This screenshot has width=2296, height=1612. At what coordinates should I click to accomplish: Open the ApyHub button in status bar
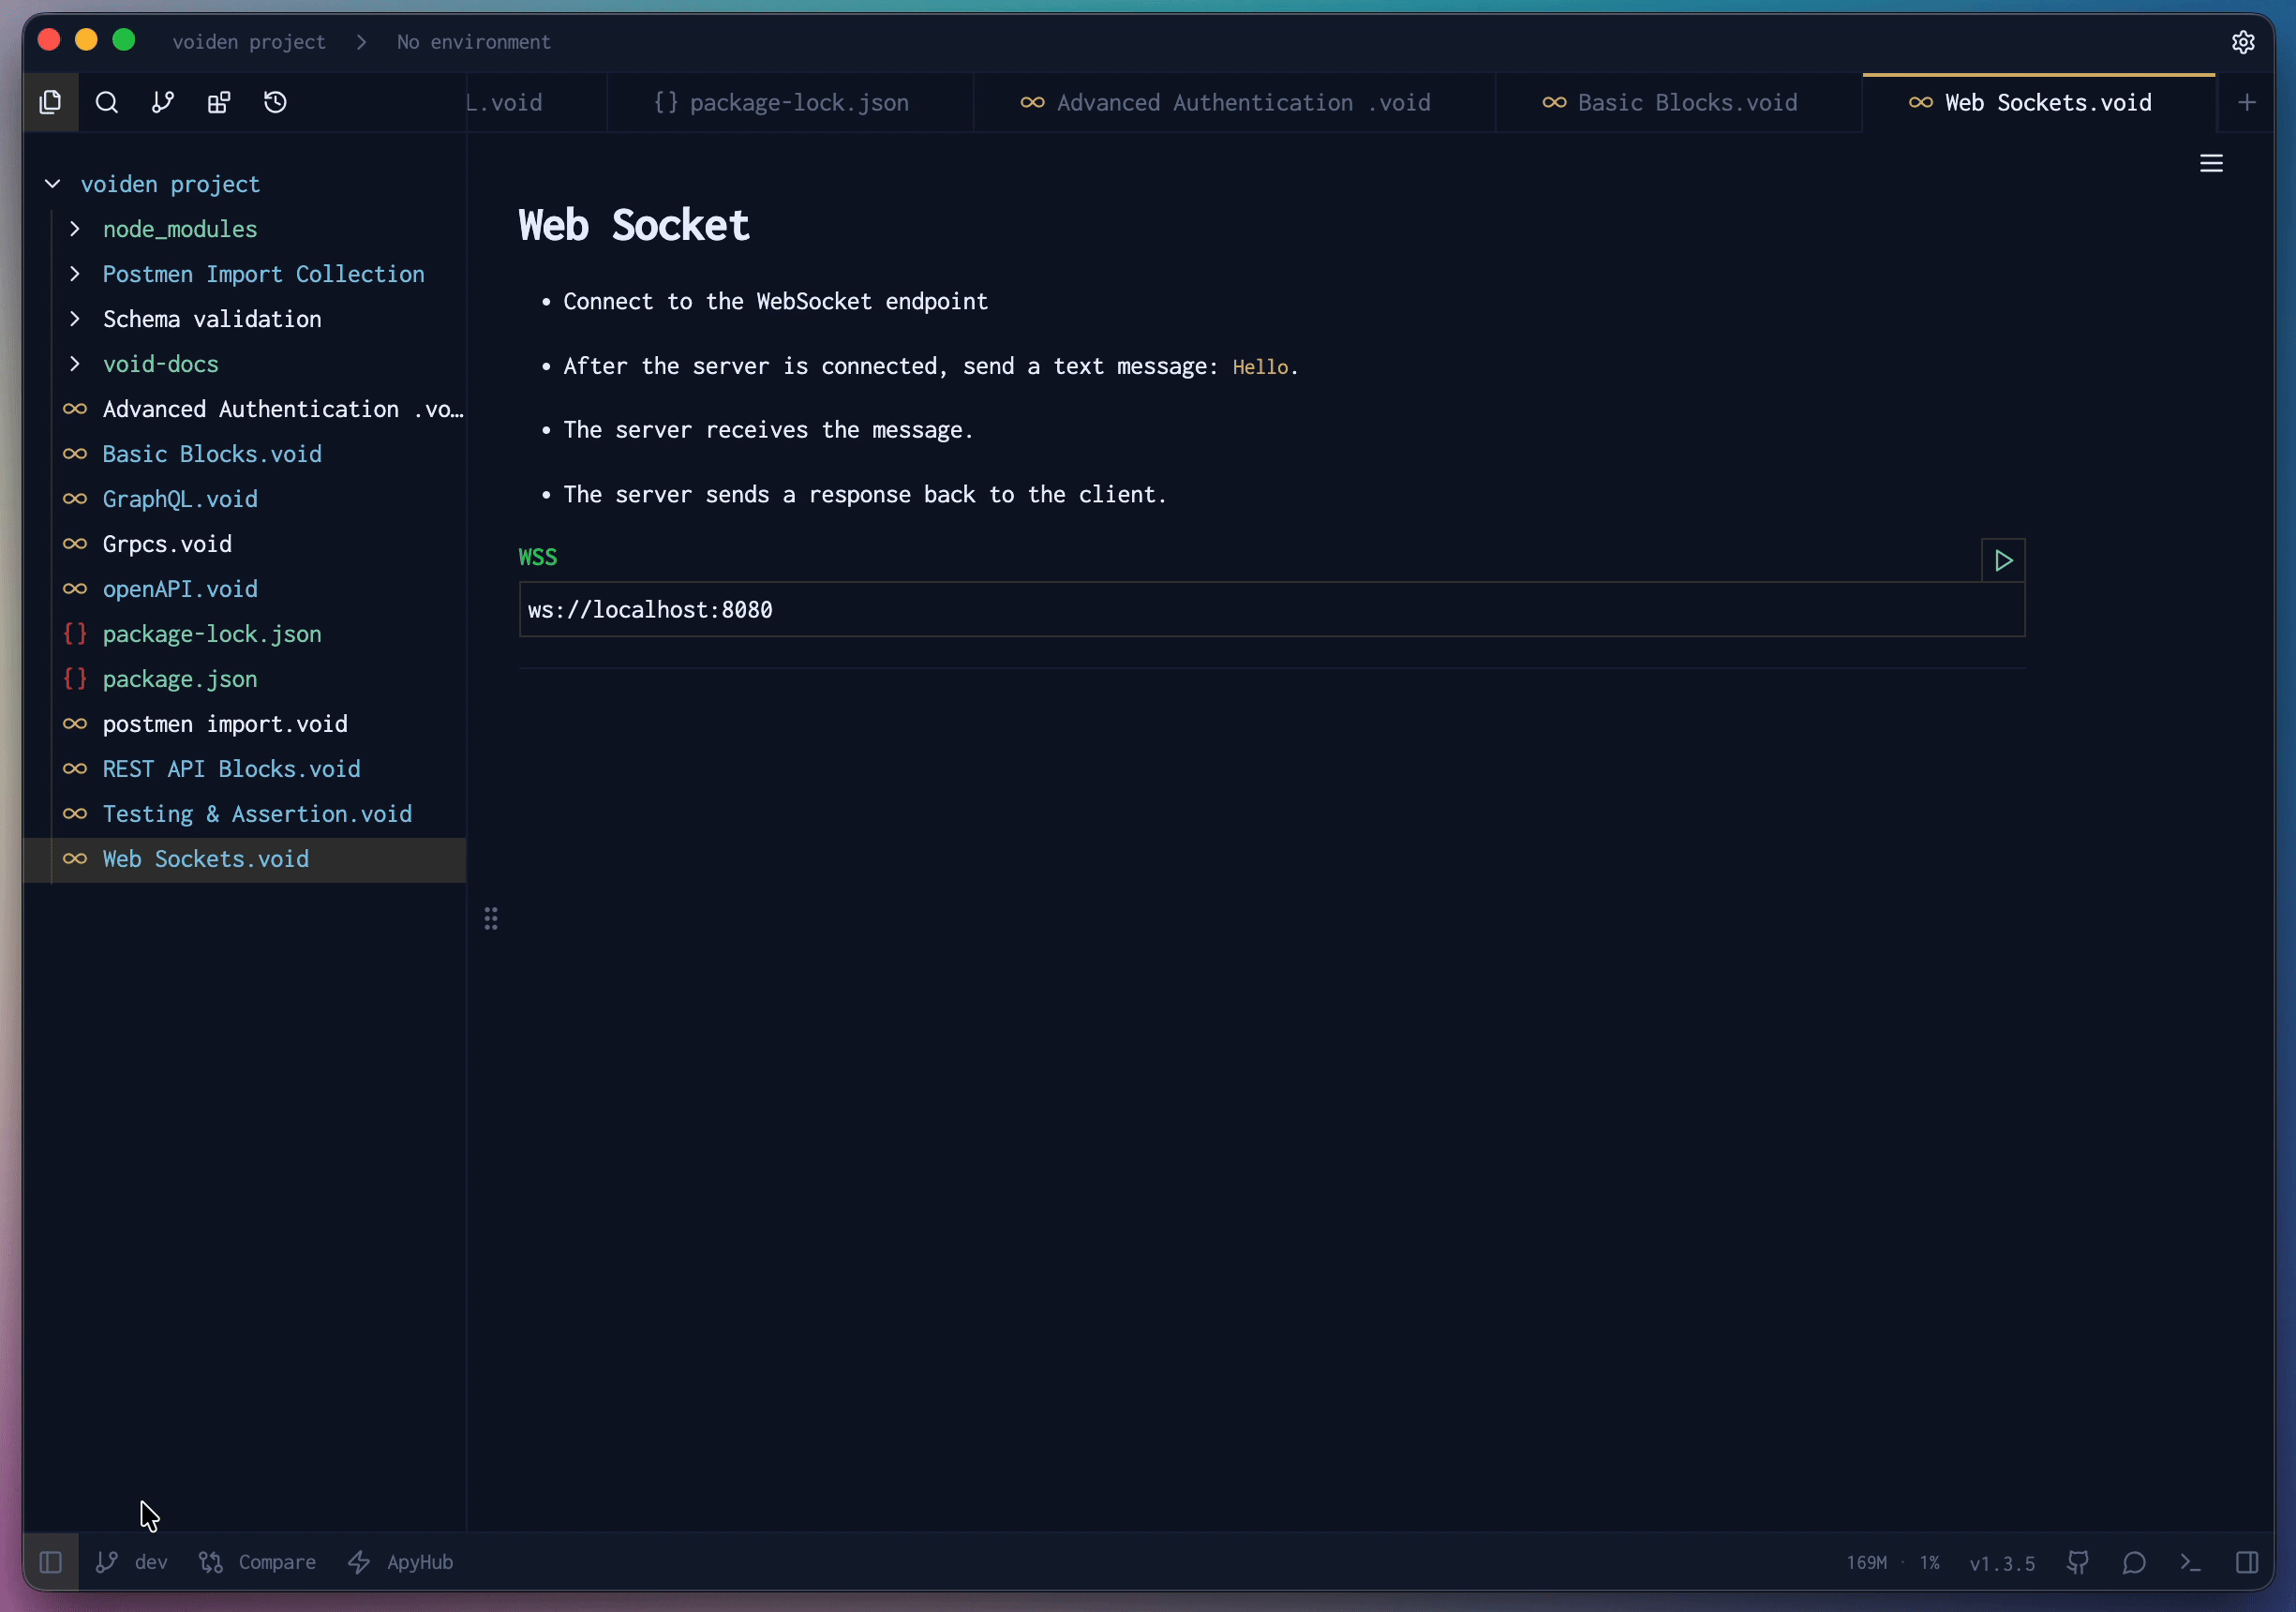coord(400,1562)
